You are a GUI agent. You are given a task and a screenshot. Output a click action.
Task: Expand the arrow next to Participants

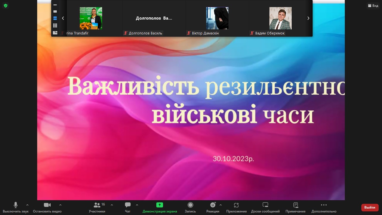point(112,205)
